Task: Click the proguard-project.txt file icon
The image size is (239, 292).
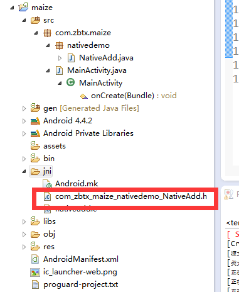Action: click(x=35, y=284)
